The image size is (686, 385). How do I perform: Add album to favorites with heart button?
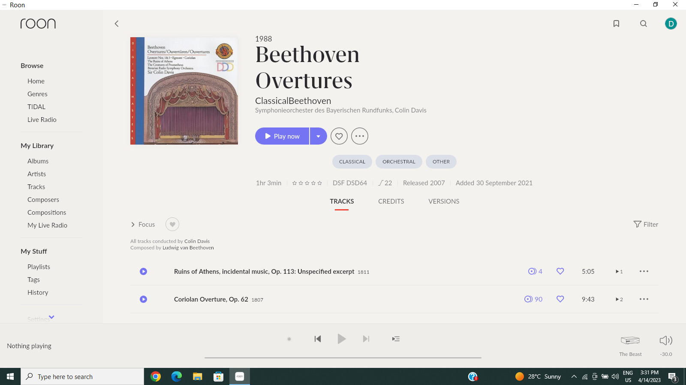(339, 136)
